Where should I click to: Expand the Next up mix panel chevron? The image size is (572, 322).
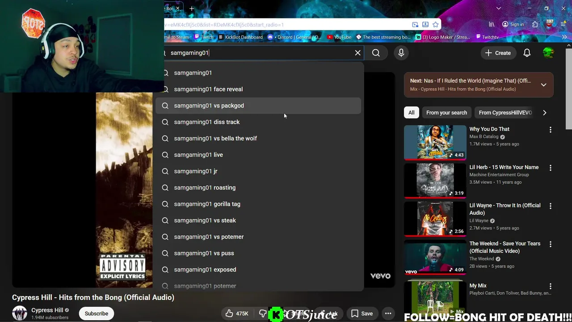pos(543,85)
